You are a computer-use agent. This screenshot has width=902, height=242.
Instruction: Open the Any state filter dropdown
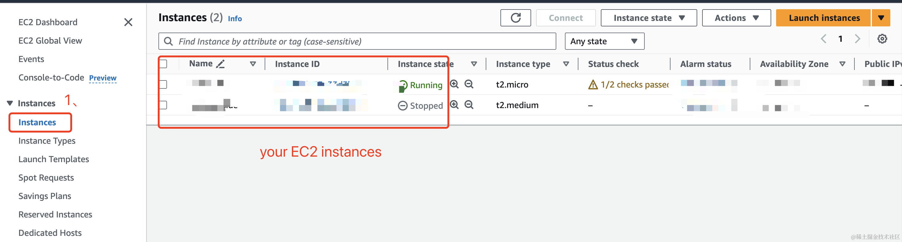605,41
